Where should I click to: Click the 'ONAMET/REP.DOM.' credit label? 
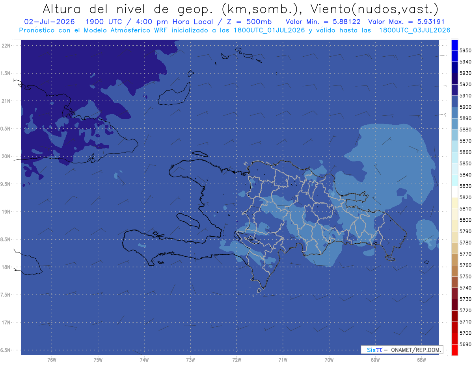[x=415, y=349]
